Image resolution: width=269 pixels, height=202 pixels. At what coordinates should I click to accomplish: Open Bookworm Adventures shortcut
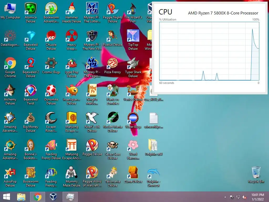[51, 13]
